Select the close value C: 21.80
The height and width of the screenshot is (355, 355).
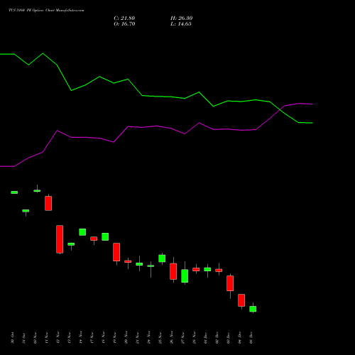click(x=124, y=18)
